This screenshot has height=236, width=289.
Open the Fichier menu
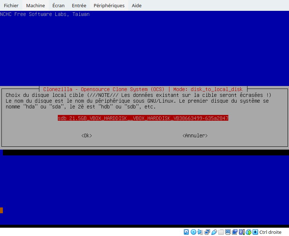point(11,5)
